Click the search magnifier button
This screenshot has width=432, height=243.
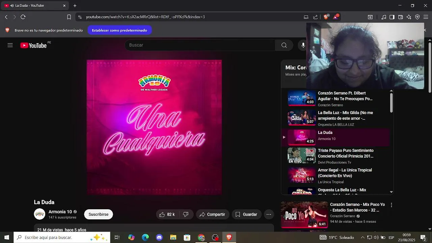click(284, 45)
